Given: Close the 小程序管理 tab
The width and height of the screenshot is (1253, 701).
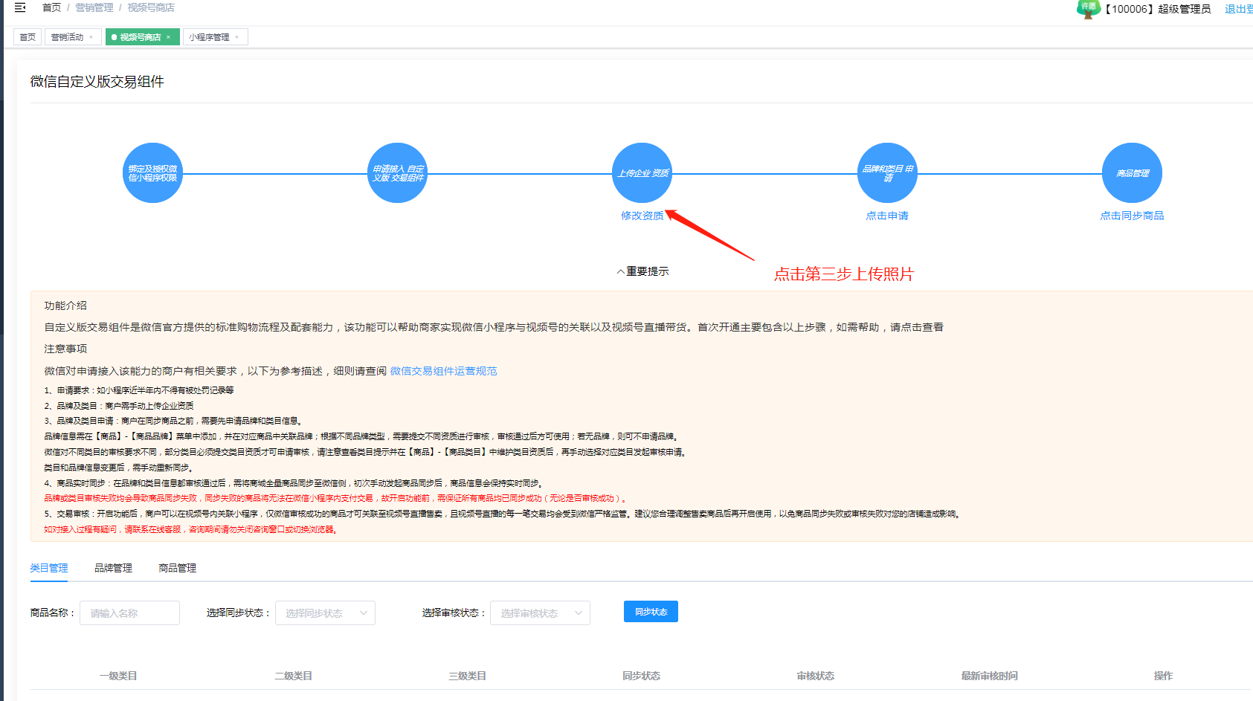Looking at the screenshot, I should (x=237, y=37).
